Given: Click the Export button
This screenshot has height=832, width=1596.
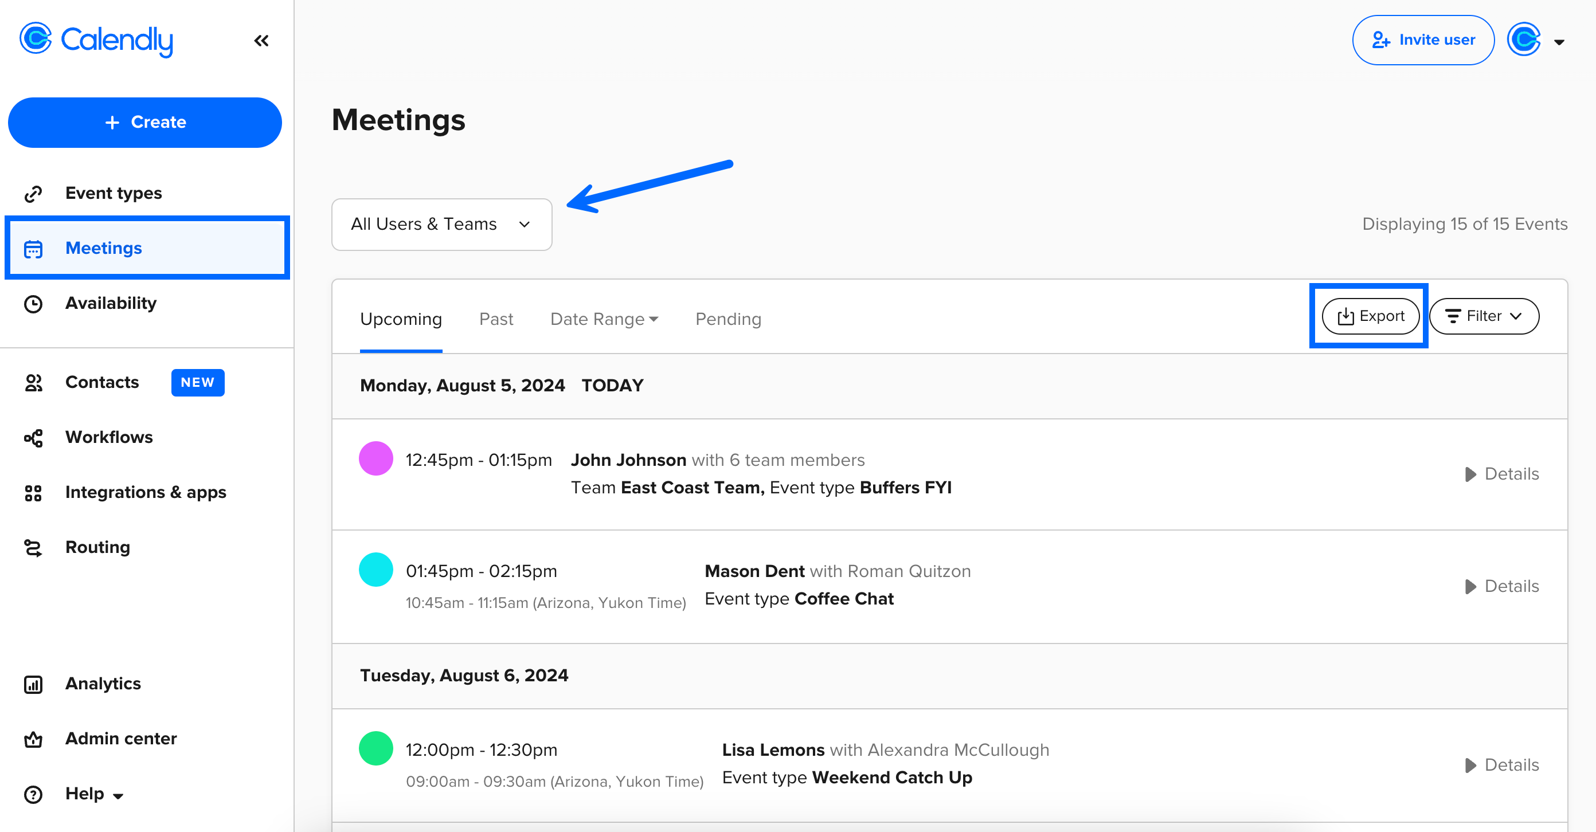Looking at the screenshot, I should click(1370, 316).
